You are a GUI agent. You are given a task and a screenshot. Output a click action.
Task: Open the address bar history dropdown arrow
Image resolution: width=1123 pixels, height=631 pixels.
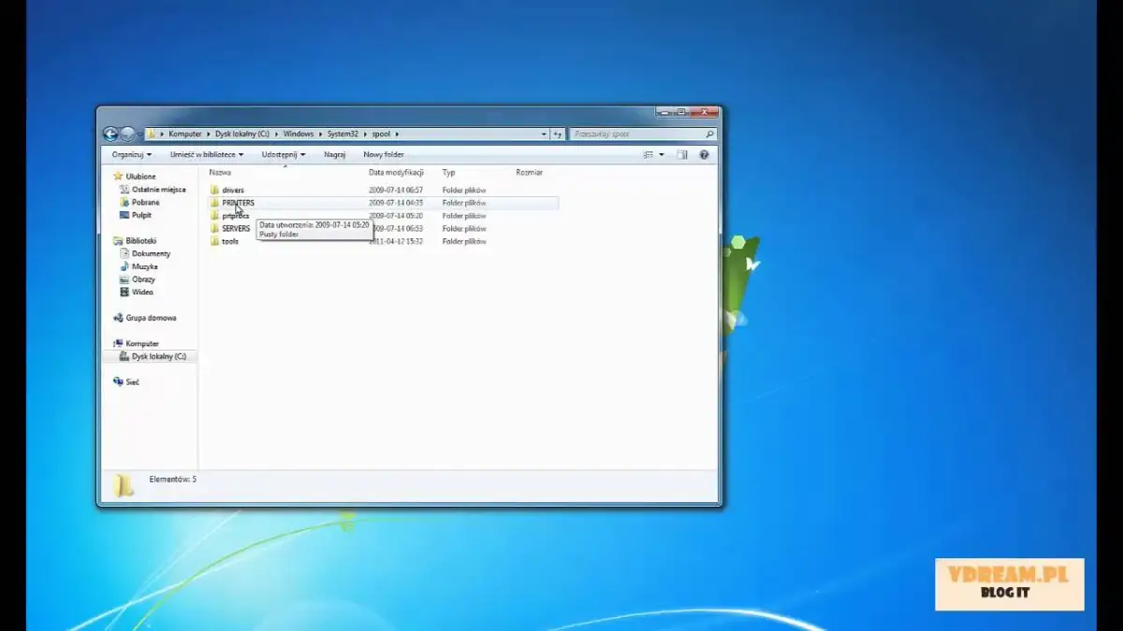pos(544,135)
